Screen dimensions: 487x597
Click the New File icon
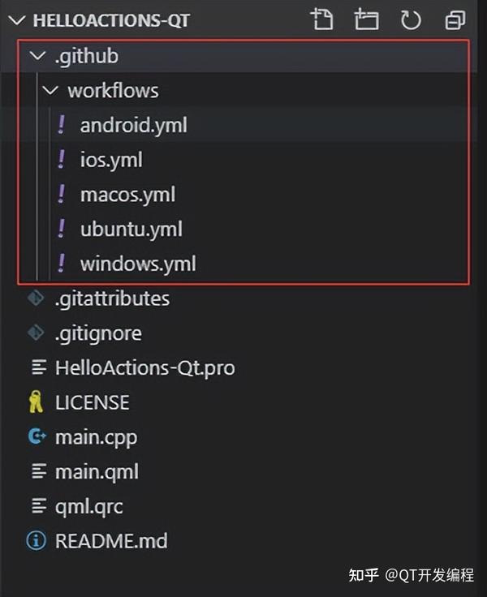pyautogui.click(x=322, y=19)
